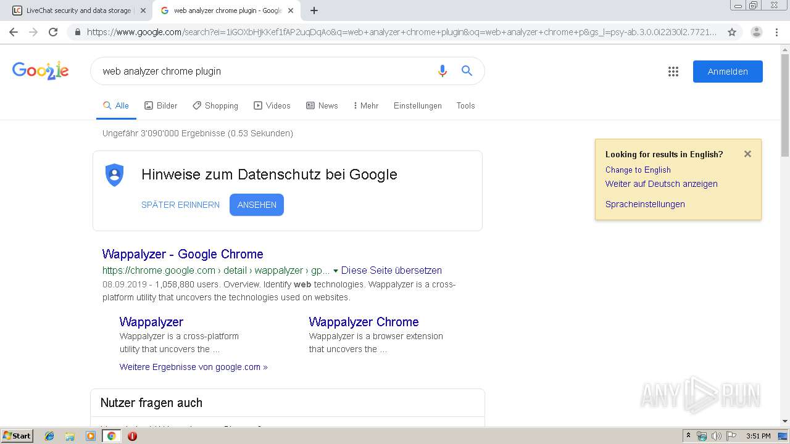Click the browser address bar URL

tap(401, 32)
